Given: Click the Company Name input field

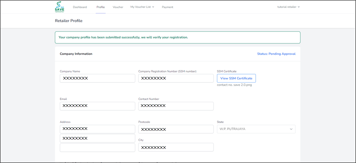Looking at the screenshot, I should [97, 78].
